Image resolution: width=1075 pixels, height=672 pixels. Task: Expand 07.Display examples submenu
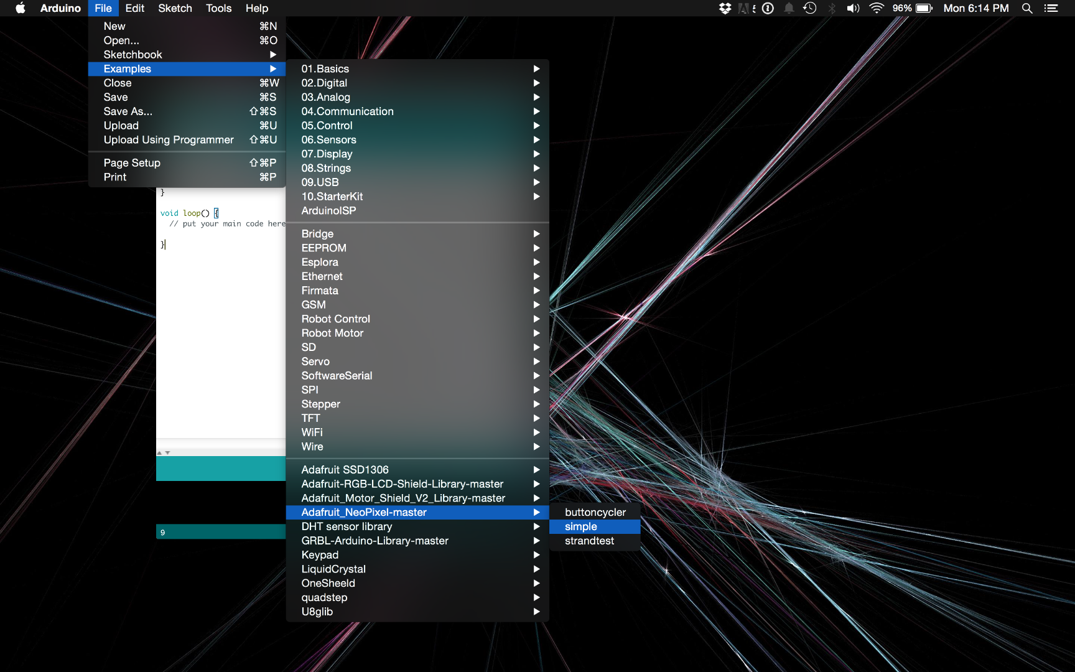[417, 154]
